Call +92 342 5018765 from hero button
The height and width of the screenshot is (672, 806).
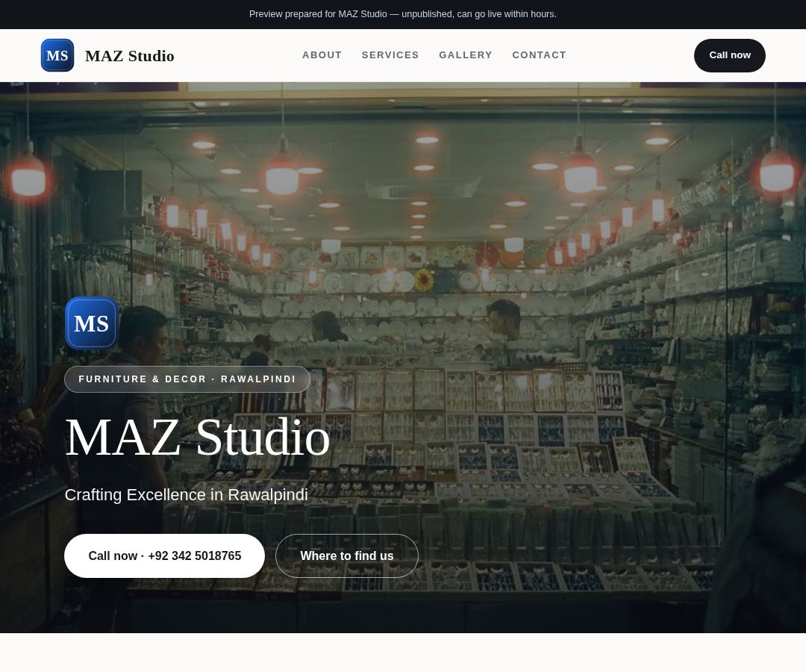[x=164, y=556]
